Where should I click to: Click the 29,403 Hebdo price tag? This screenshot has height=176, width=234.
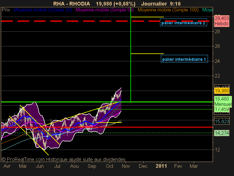(222, 21)
